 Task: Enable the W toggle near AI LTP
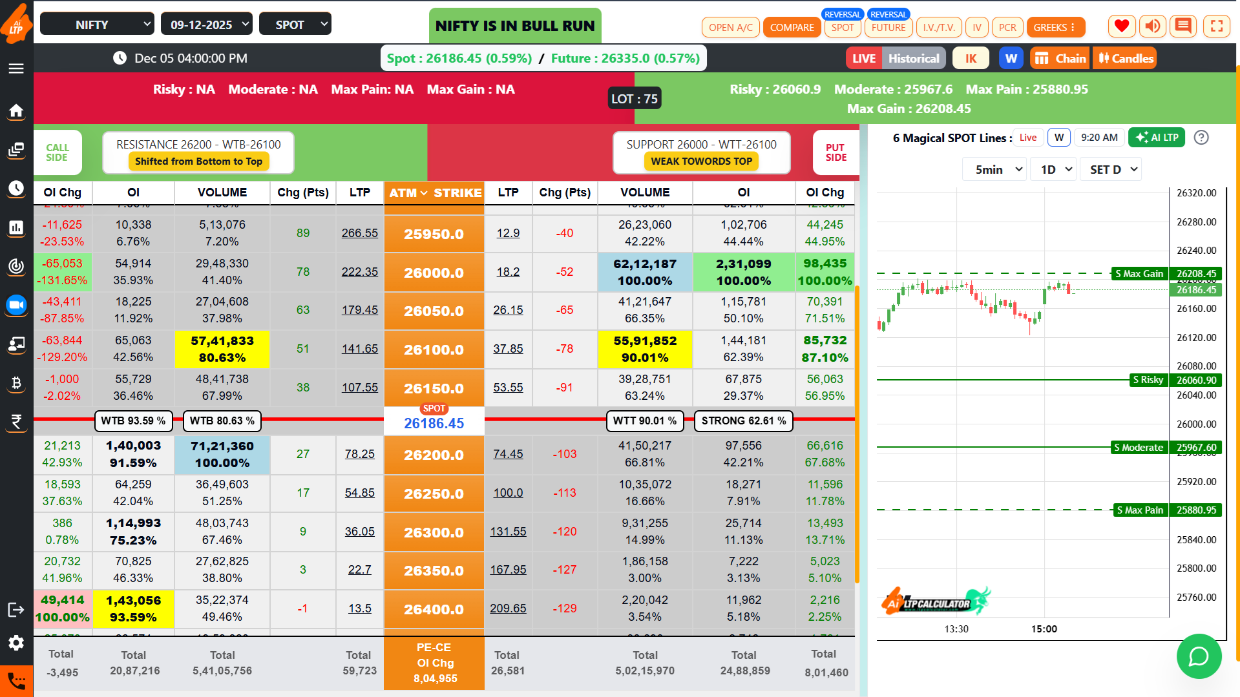point(1058,137)
